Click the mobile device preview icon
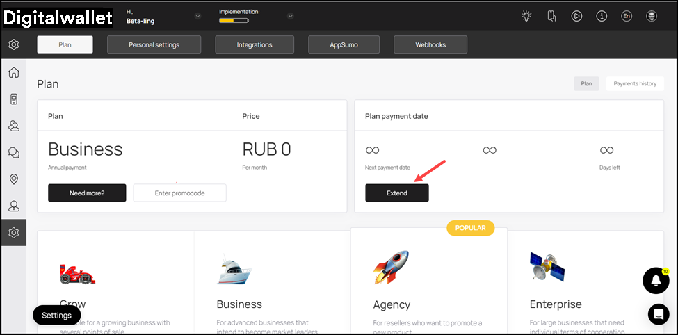The height and width of the screenshot is (335, 678). pyautogui.click(x=551, y=16)
